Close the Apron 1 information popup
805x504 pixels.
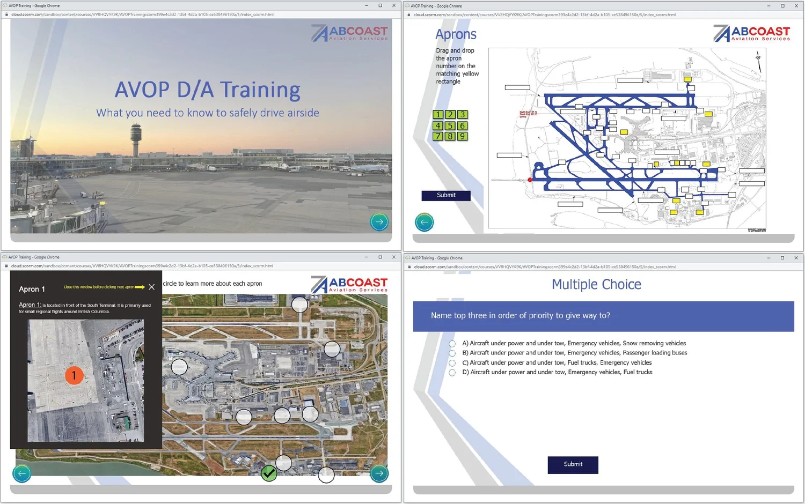[151, 287]
